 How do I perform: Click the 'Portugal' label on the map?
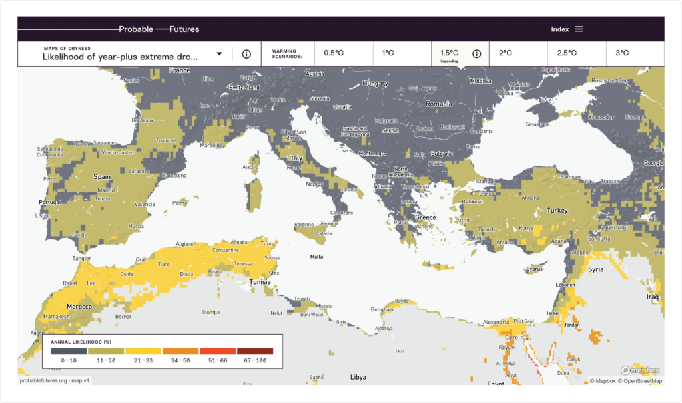pyautogui.click(x=50, y=202)
